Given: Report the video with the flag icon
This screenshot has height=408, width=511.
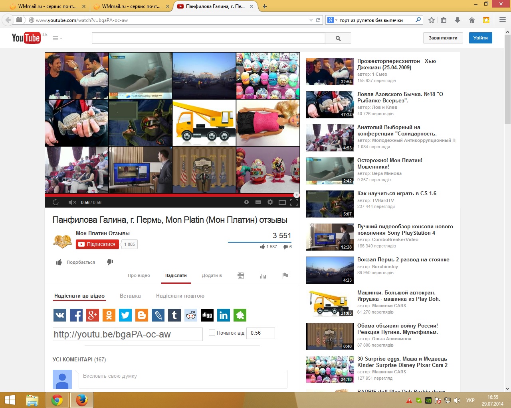Looking at the screenshot, I should tap(285, 275).
